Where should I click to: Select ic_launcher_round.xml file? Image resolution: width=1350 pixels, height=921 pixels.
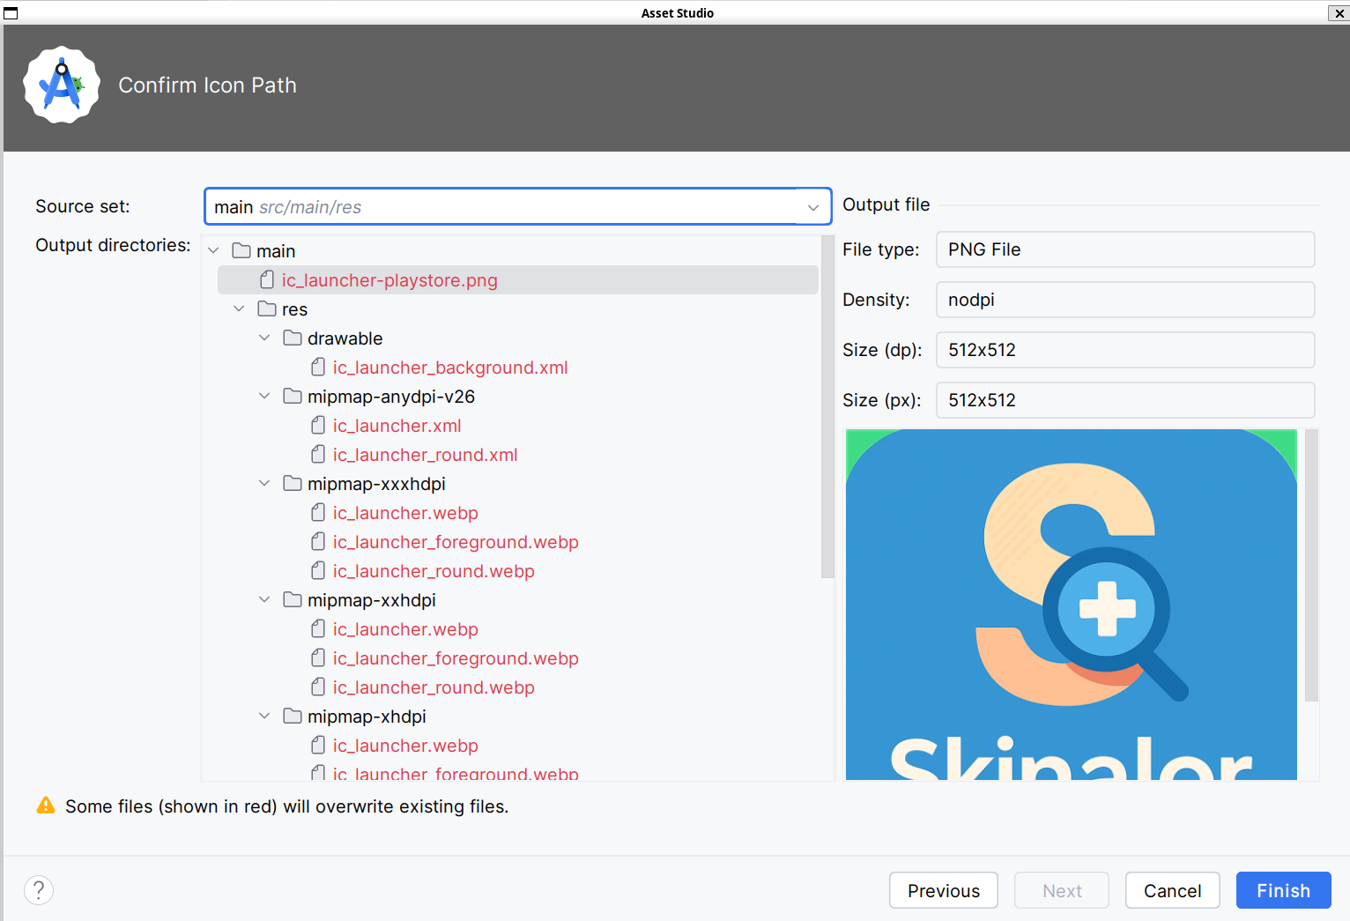coord(425,455)
